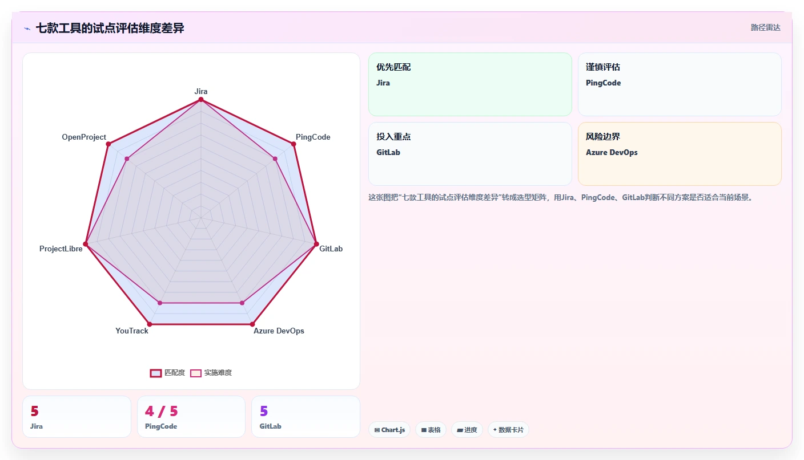Select the 表格 tag chip
The image size is (804, 460).
(x=431, y=430)
